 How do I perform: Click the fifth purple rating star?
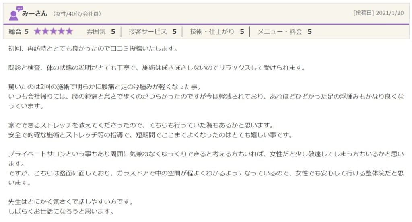point(69,31)
